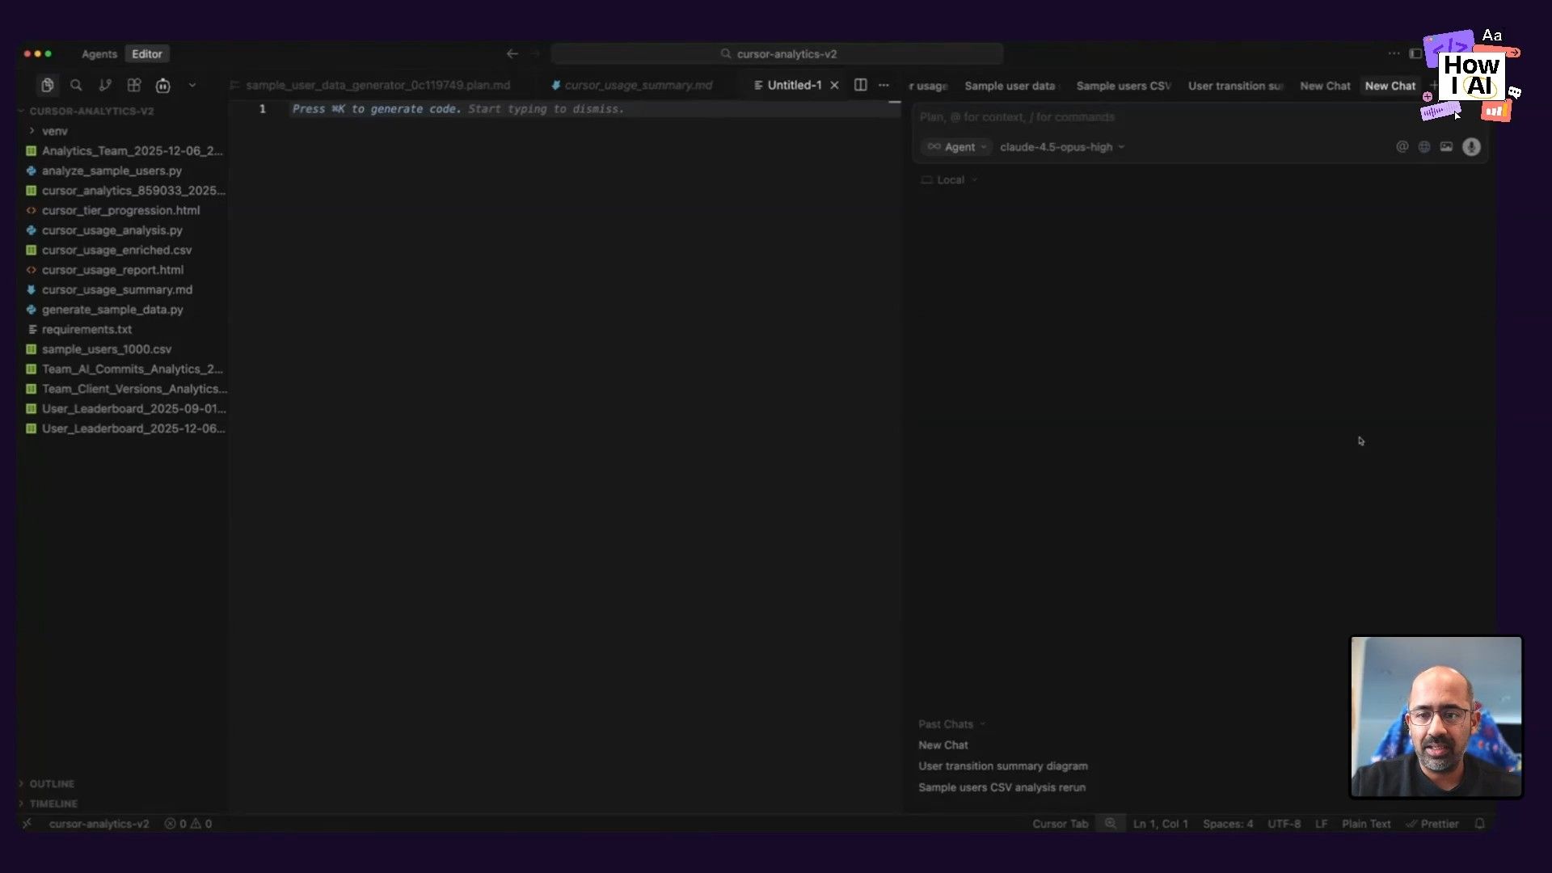
Task: Click Ln 1, Col 1 status entry
Action: [x=1160, y=824]
